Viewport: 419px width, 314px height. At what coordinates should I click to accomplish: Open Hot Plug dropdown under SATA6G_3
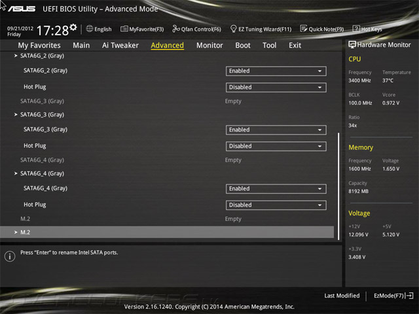tap(276, 146)
